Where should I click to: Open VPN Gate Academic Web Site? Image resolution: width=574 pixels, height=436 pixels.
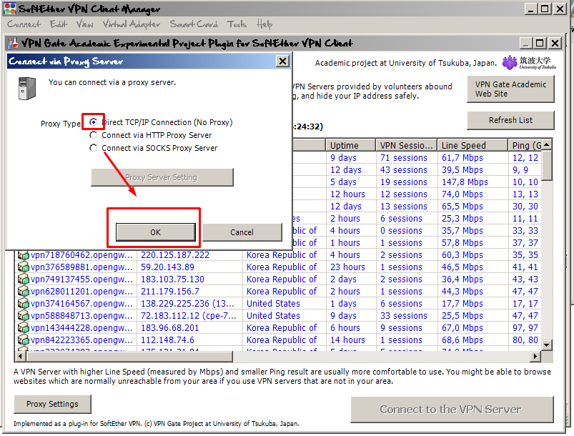(x=510, y=89)
